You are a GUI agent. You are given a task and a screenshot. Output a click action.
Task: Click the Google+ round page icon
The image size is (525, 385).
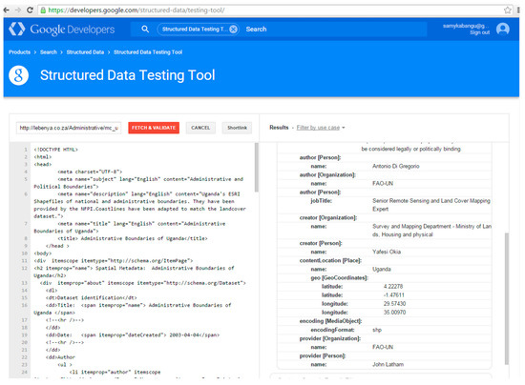tap(18, 75)
